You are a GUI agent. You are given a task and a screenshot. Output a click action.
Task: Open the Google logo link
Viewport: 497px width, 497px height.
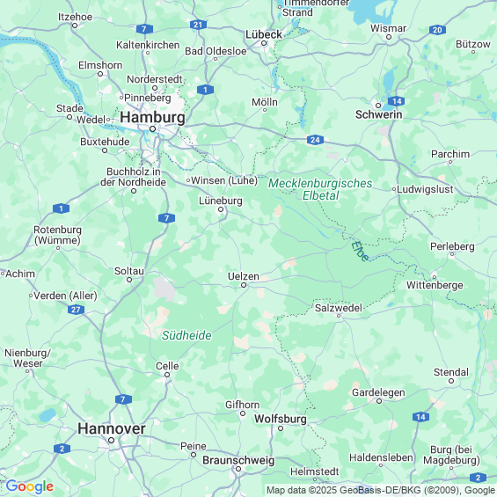click(30, 486)
